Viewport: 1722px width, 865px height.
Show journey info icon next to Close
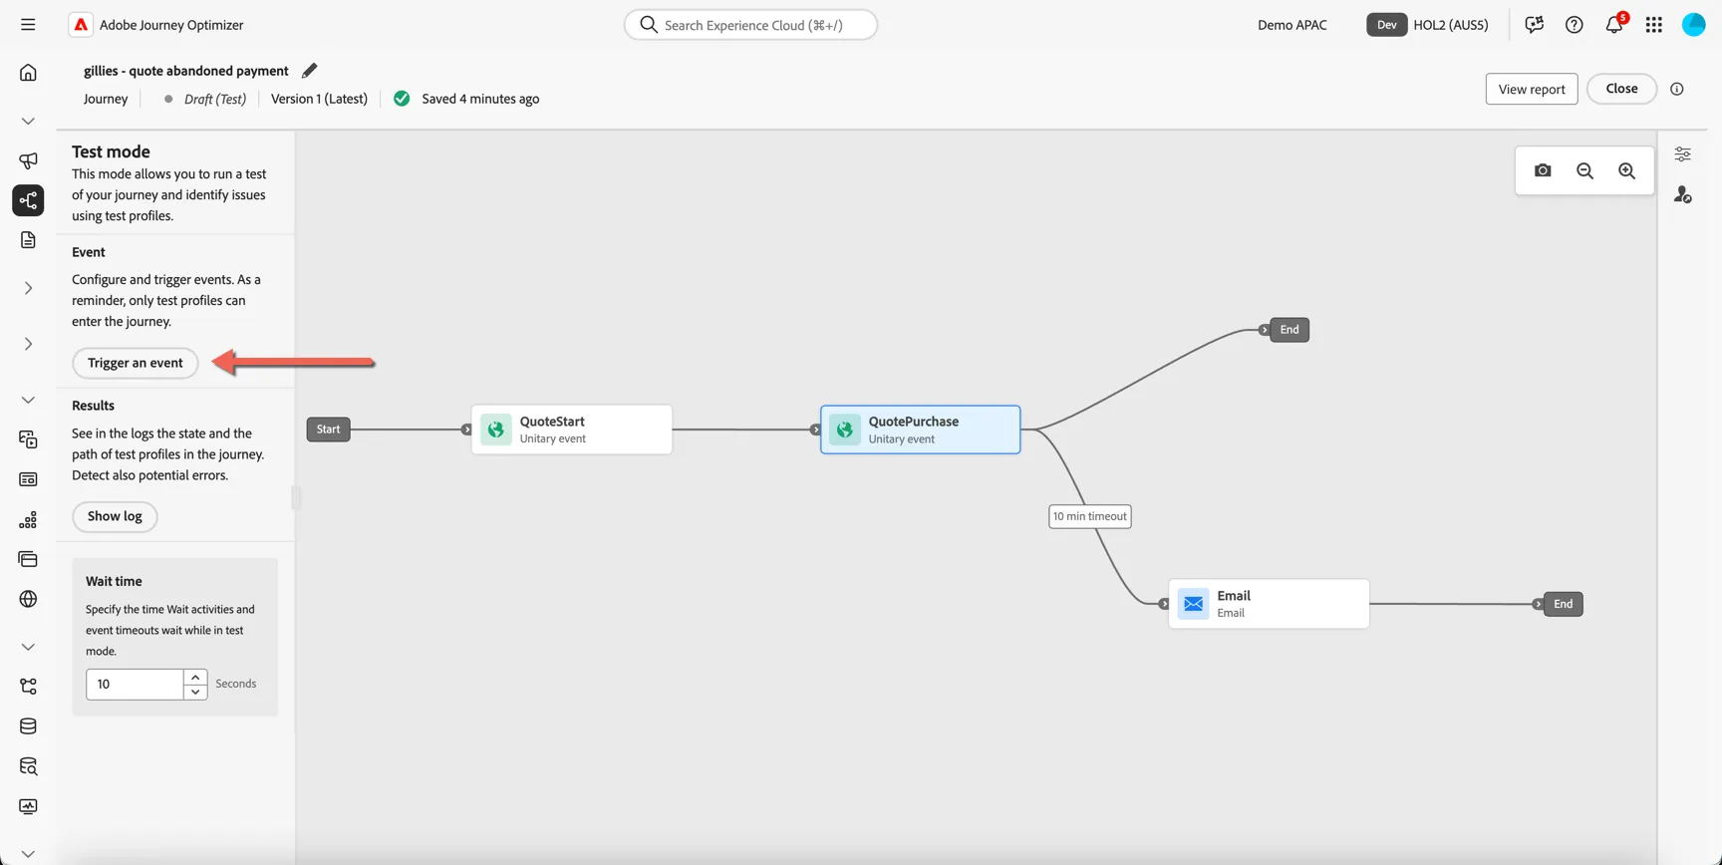pos(1677,89)
